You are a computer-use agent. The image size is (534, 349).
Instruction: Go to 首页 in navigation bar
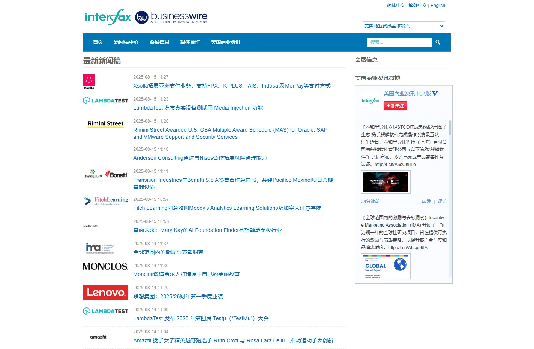[x=98, y=42]
